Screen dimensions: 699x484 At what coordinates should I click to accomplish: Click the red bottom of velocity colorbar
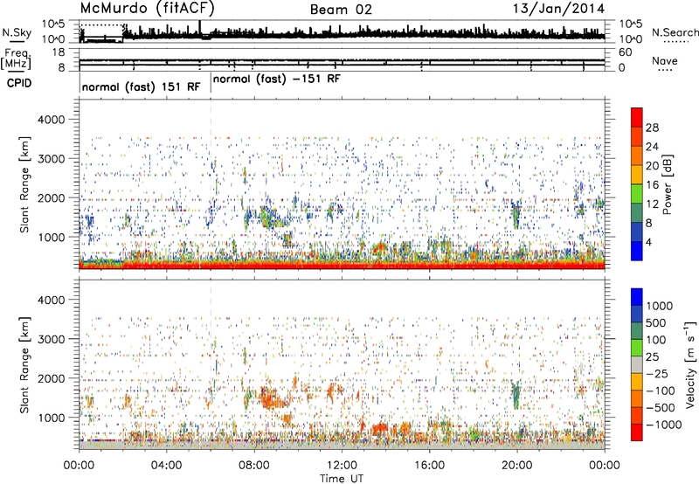tap(637, 432)
